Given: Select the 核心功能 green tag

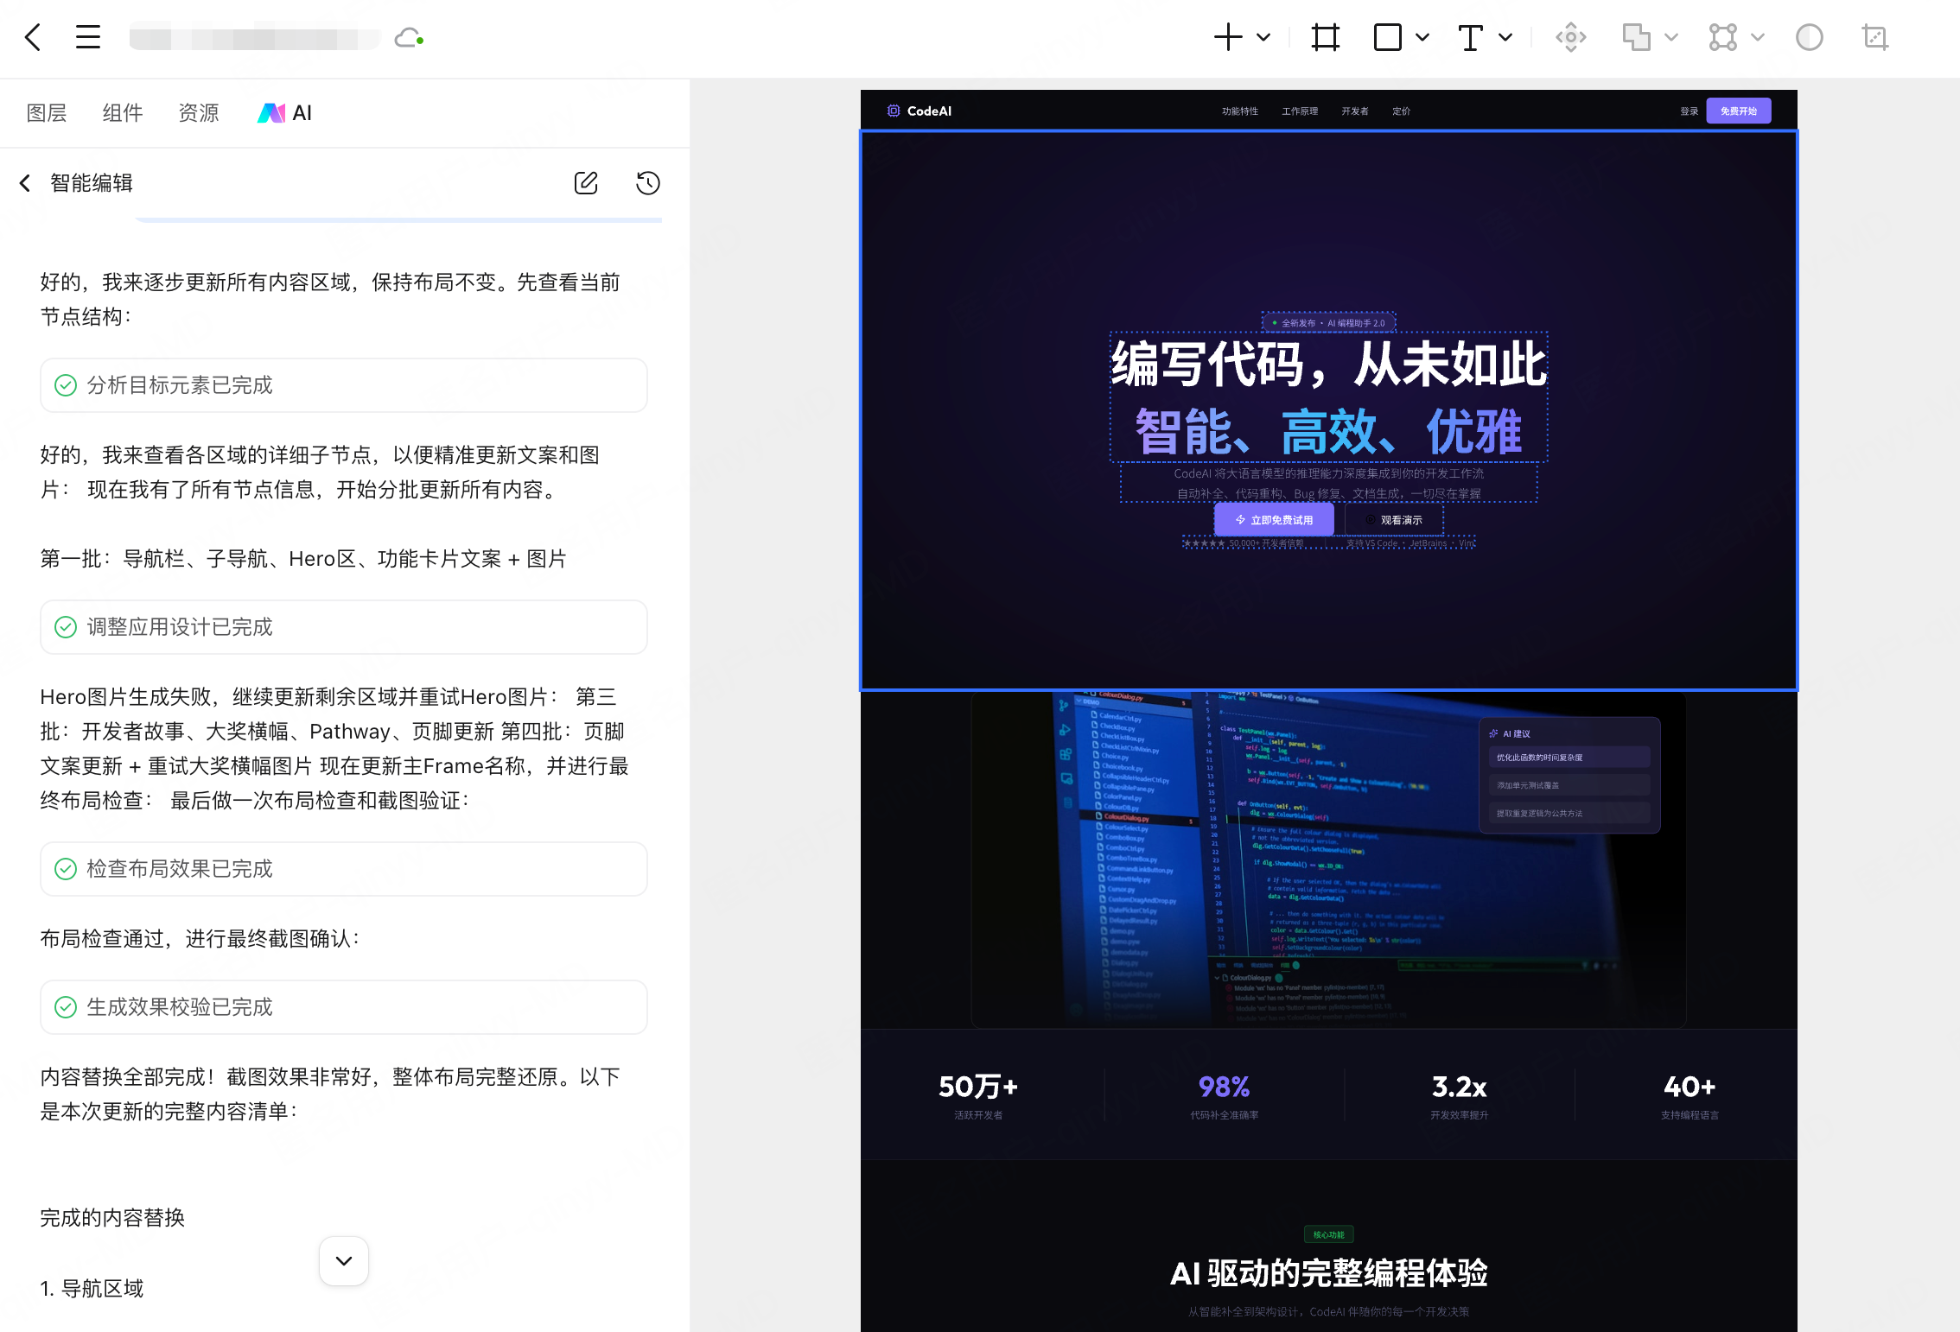Looking at the screenshot, I should click(1329, 1235).
